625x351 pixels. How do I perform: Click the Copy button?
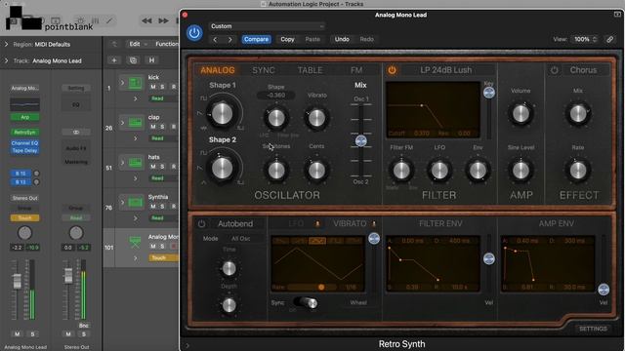(x=287, y=39)
